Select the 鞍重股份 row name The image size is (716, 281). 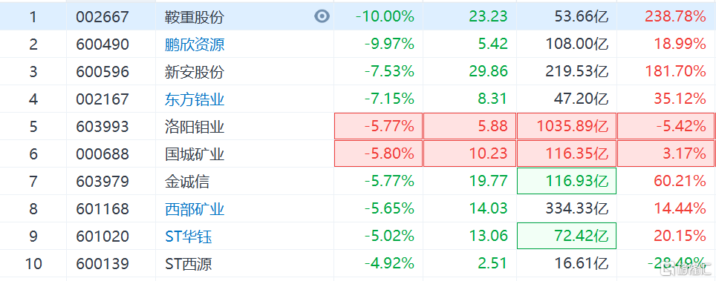coord(195,17)
